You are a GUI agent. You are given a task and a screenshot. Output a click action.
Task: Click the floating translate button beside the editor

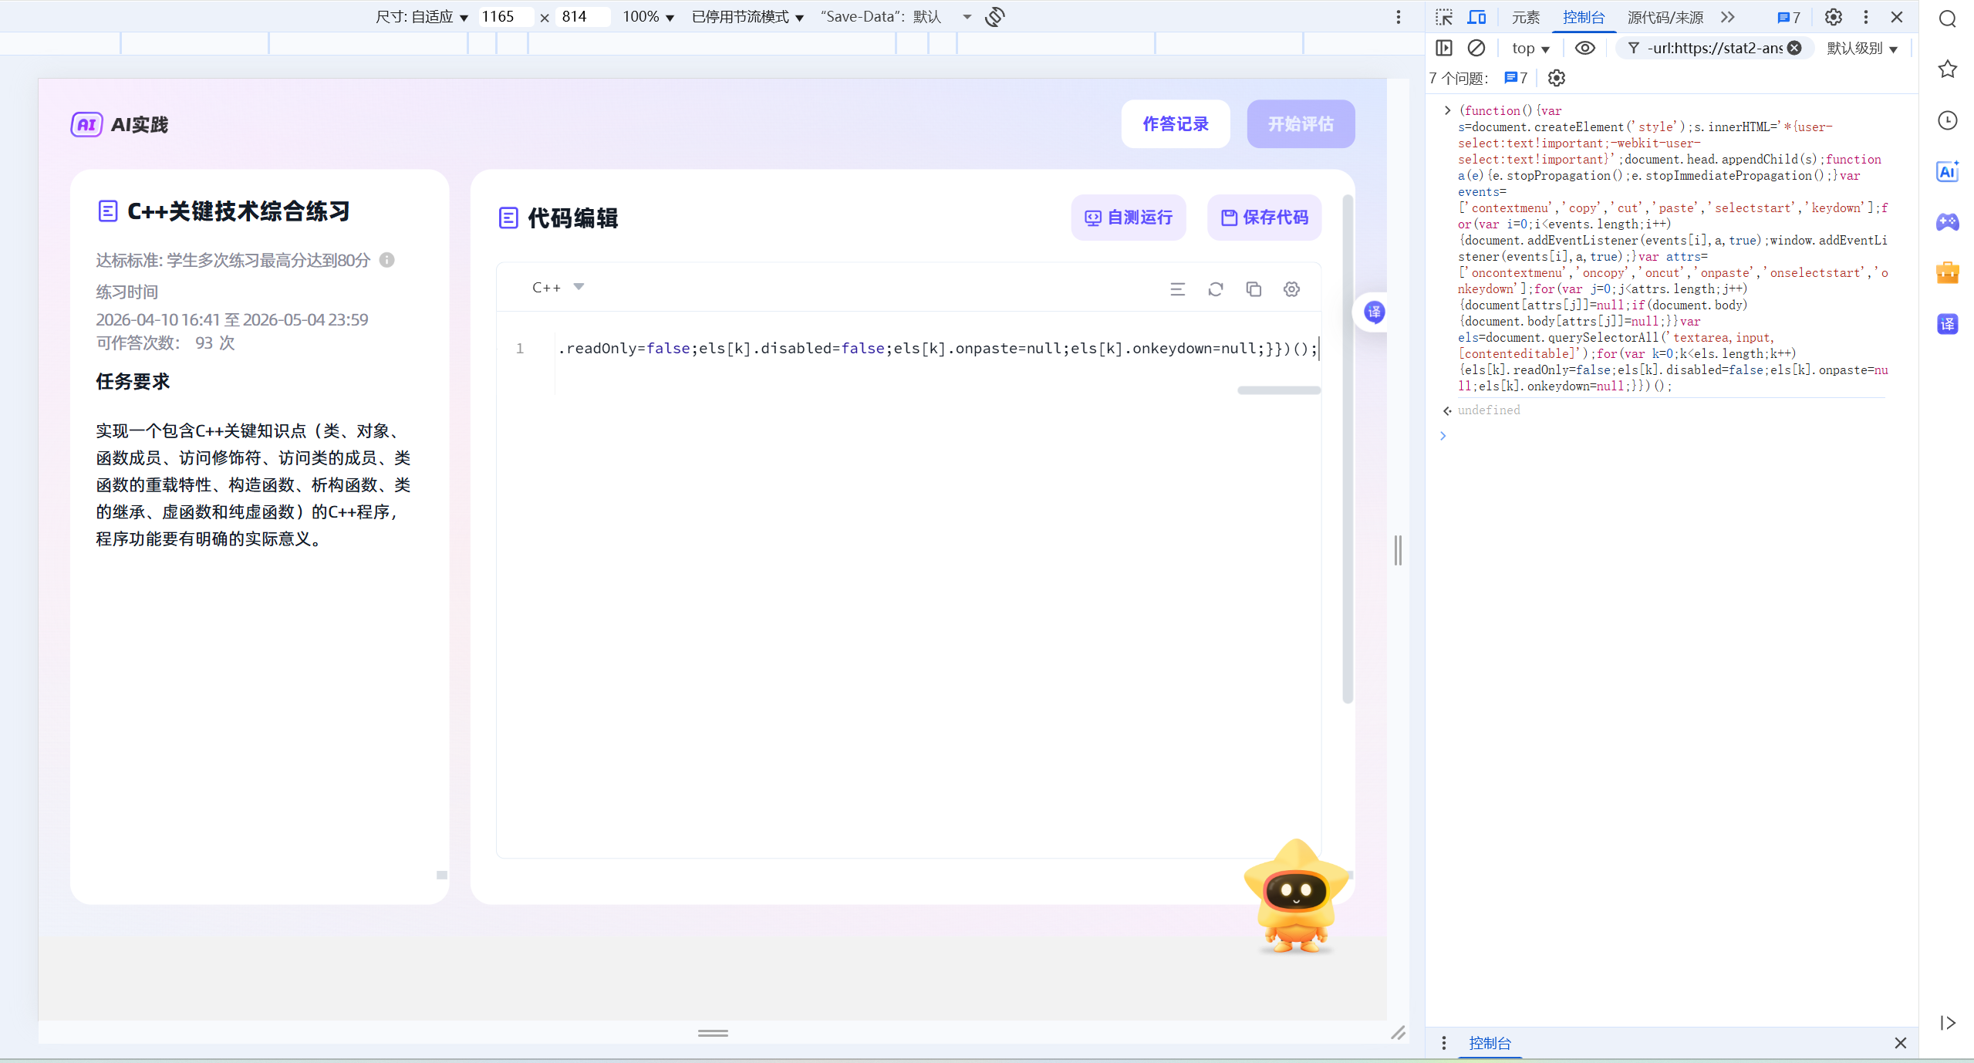click(1374, 312)
